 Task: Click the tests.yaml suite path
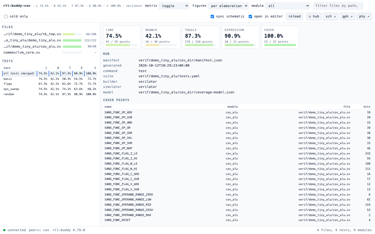click(x=169, y=76)
